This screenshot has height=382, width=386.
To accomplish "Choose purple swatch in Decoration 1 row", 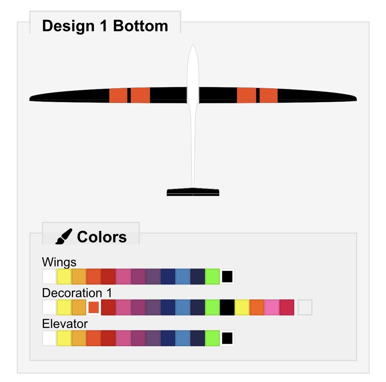I will coord(153,307).
